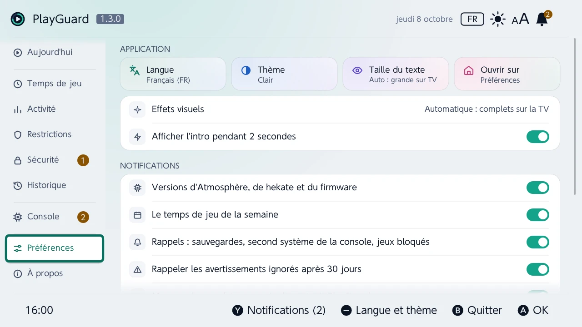
Task: Toggle Afficher l'intro pendant 2 secondes
Action: (538, 137)
